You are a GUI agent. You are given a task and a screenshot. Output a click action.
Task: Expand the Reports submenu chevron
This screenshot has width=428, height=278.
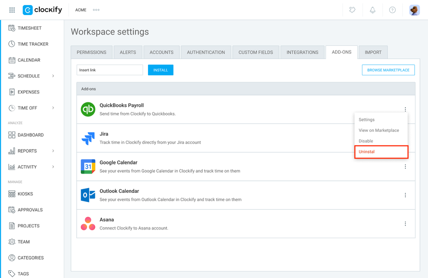(x=53, y=151)
